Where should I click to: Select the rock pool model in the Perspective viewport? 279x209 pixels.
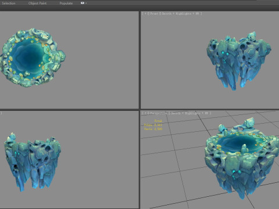[242, 158]
